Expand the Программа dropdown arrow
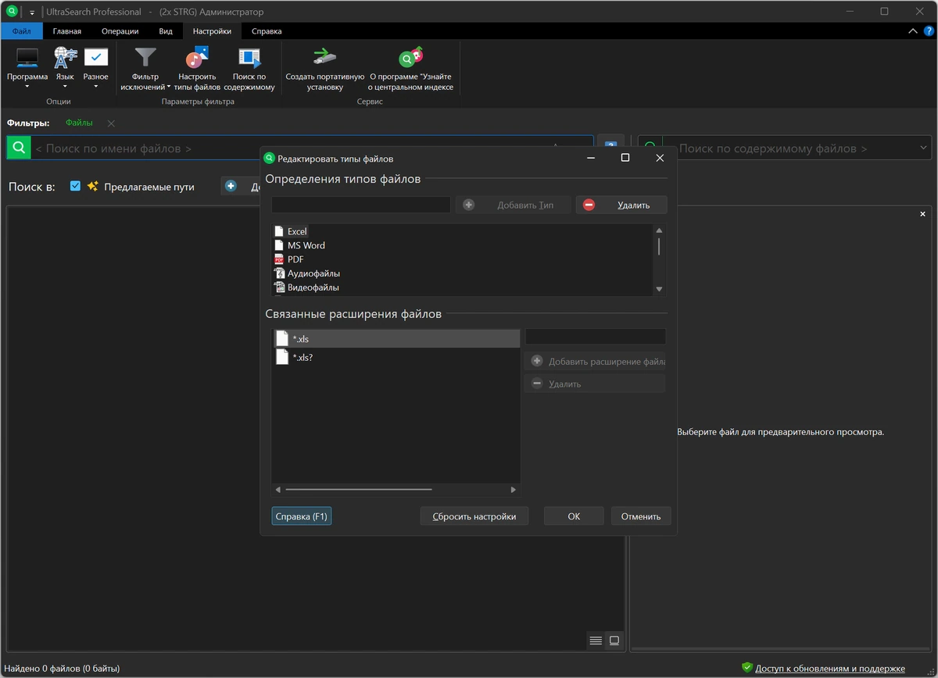Screen dimensions: 938x678 (27, 87)
